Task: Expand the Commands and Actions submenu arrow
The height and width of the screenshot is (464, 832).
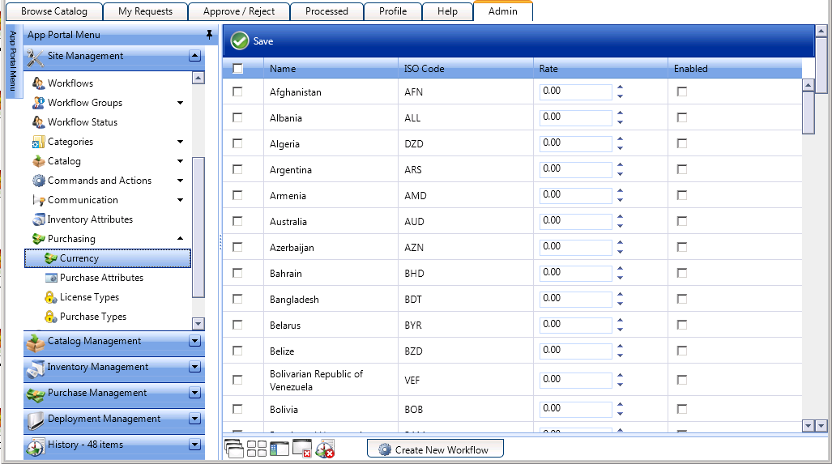Action: (181, 181)
